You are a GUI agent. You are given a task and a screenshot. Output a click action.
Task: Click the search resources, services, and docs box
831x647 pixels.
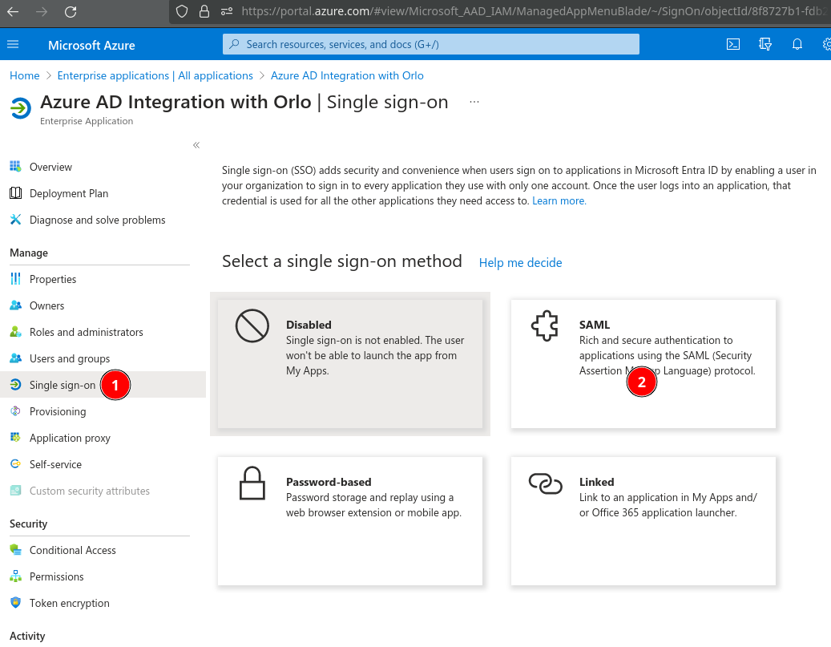pyautogui.click(x=431, y=44)
